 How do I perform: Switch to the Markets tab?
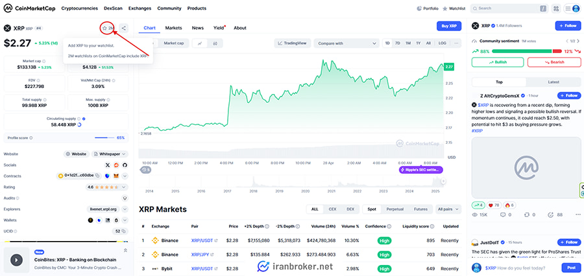tap(173, 28)
